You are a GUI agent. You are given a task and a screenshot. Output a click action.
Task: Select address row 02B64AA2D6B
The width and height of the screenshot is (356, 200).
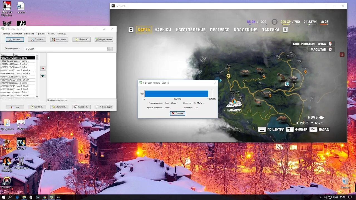coord(18,77)
